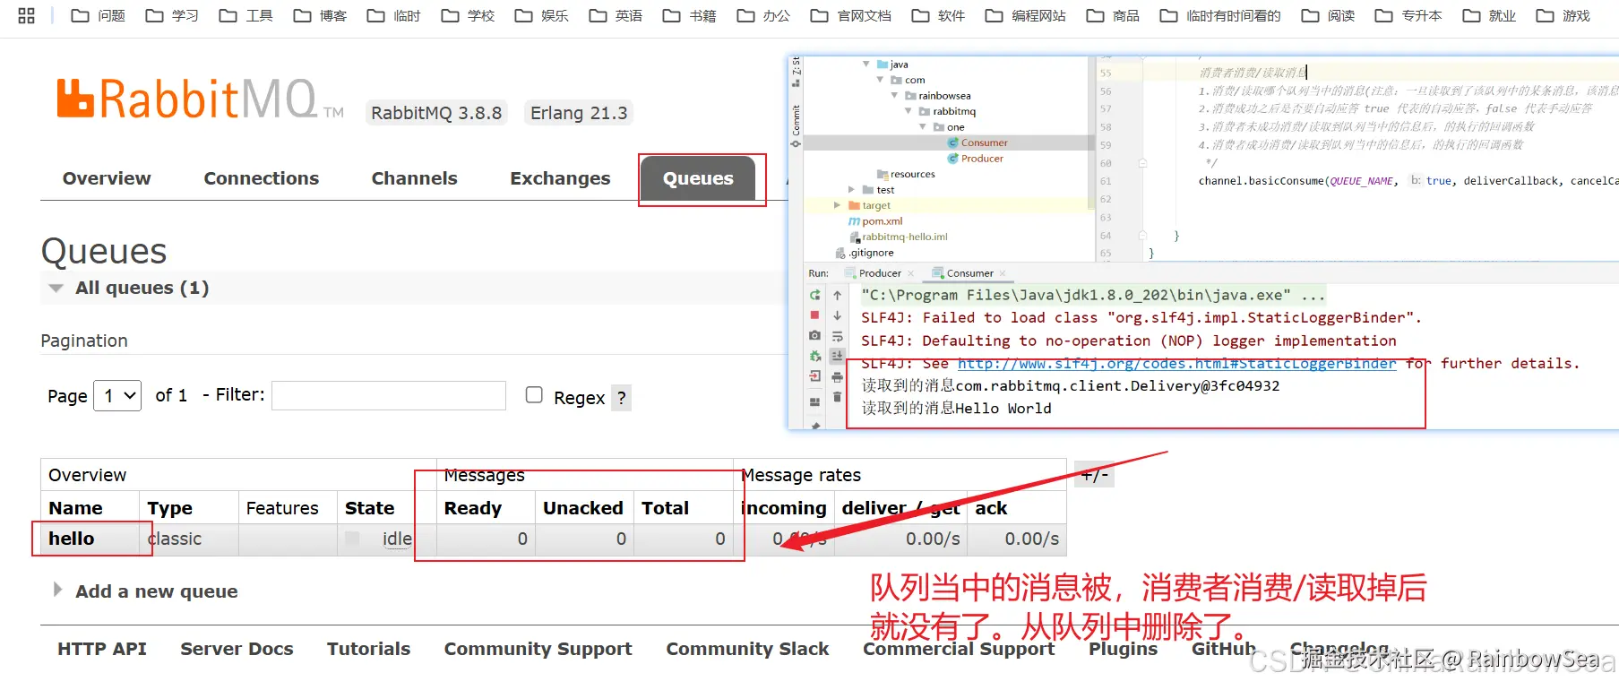The height and width of the screenshot is (690, 1619).
Task: Click the camera dump threads icon
Action: click(814, 335)
